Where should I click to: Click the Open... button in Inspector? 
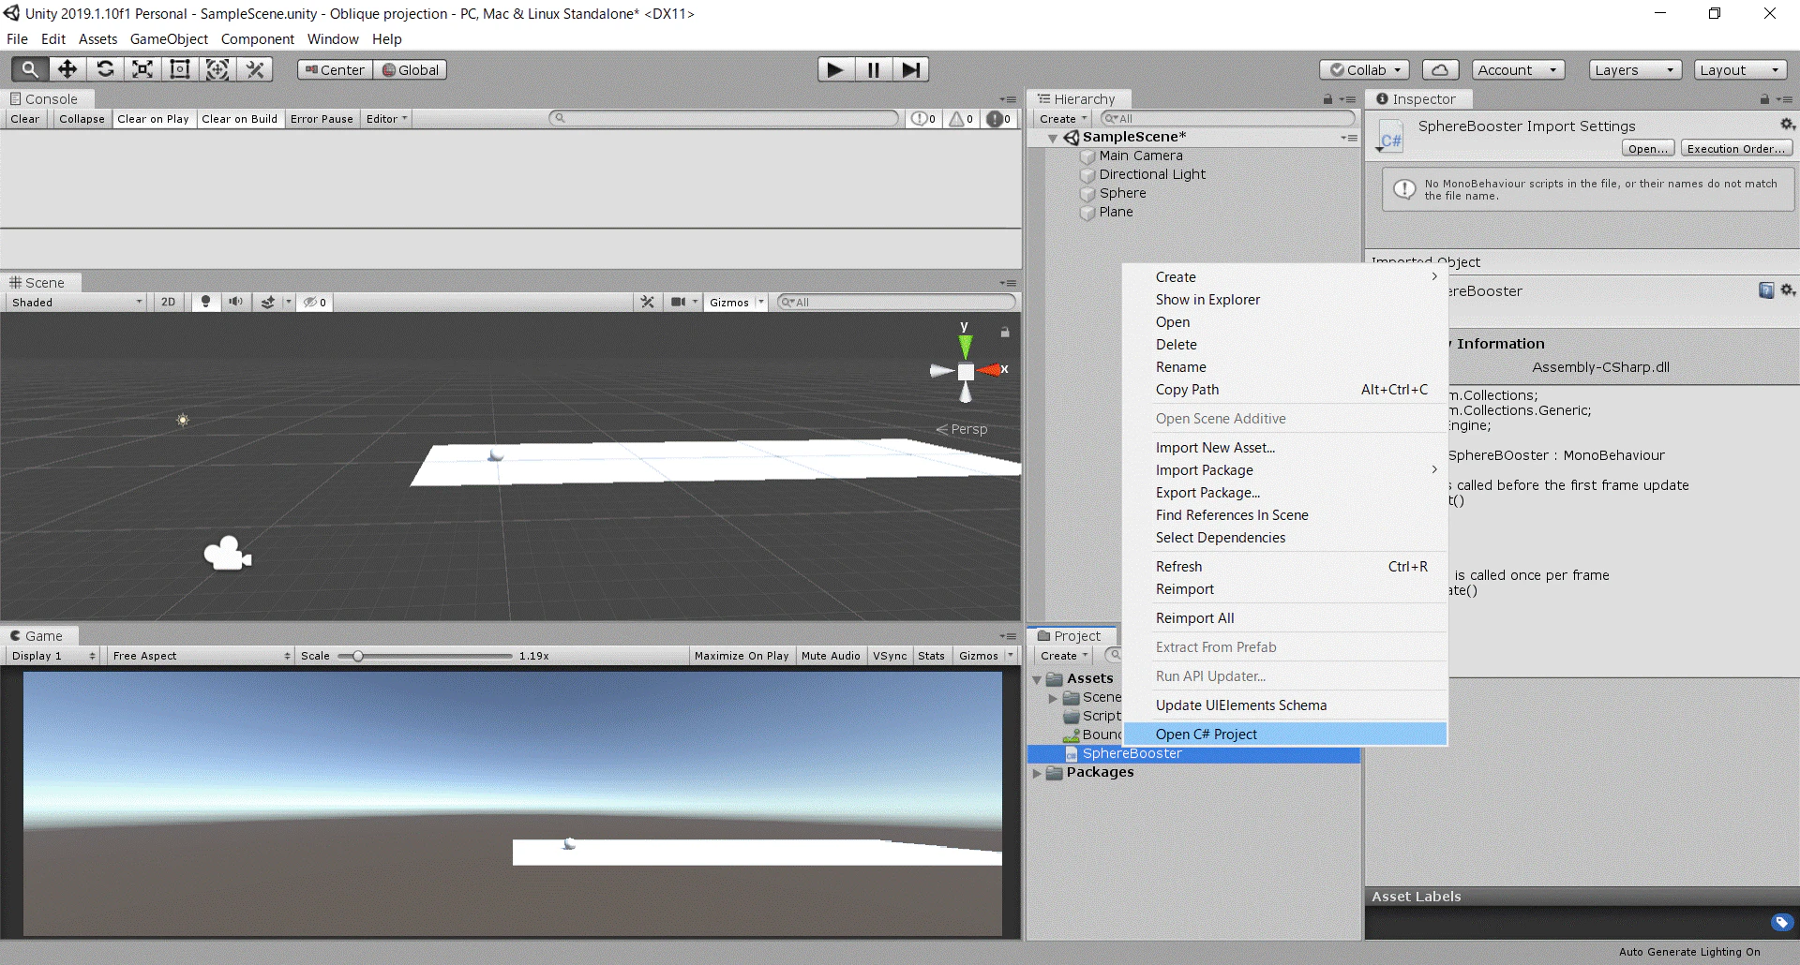pos(1648,149)
